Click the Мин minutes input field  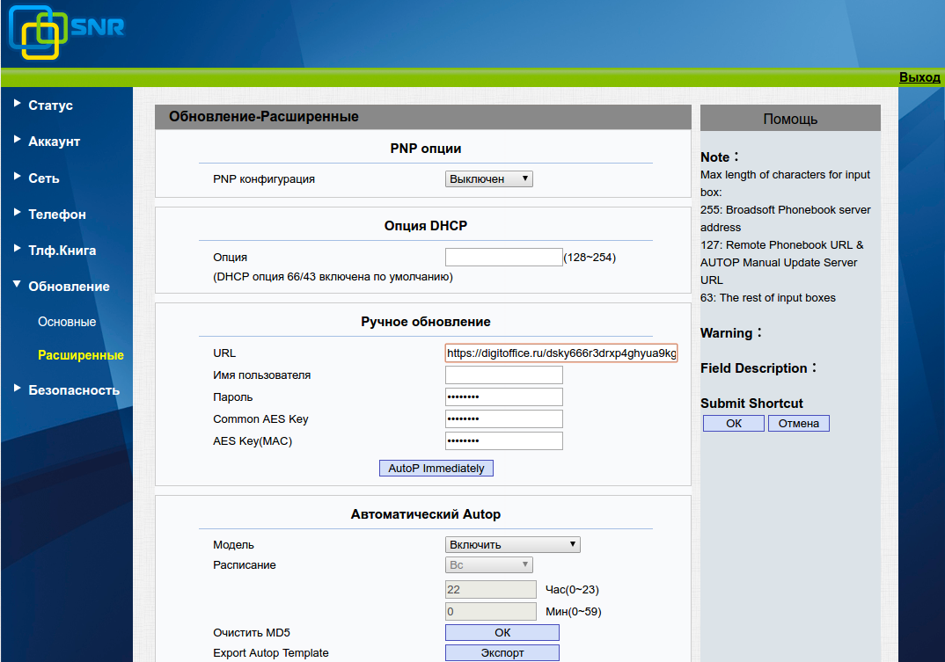491,611
